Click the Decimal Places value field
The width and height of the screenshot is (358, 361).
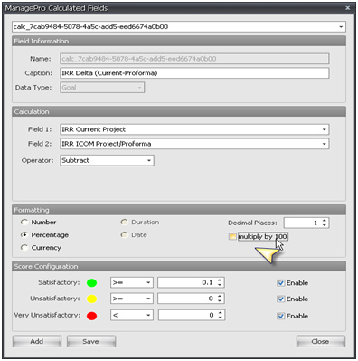click(x=302, y=223)
